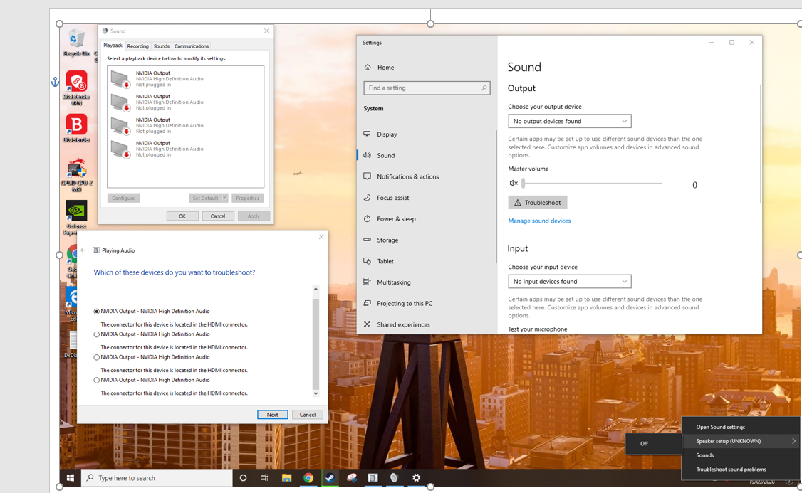This screenshot has width=802, height=493.
Task: Open the Bitdefender desktop shortcut
Action: [76, 128]
